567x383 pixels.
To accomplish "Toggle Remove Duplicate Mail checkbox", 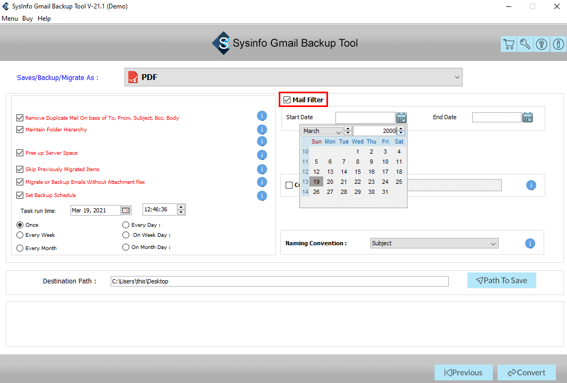I will [x=20, y=118].
